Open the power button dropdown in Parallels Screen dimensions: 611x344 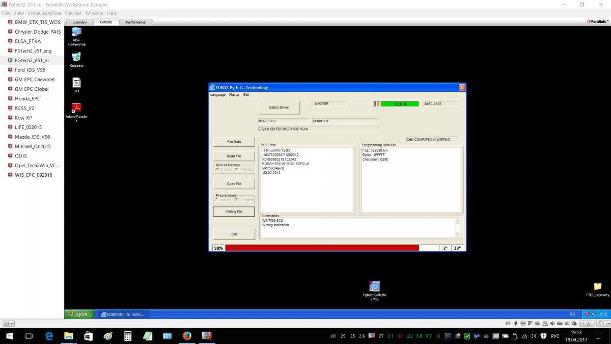(9, 323)
